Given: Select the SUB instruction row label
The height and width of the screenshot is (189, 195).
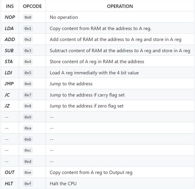Looking at the screenshot, I should point(9,51).
